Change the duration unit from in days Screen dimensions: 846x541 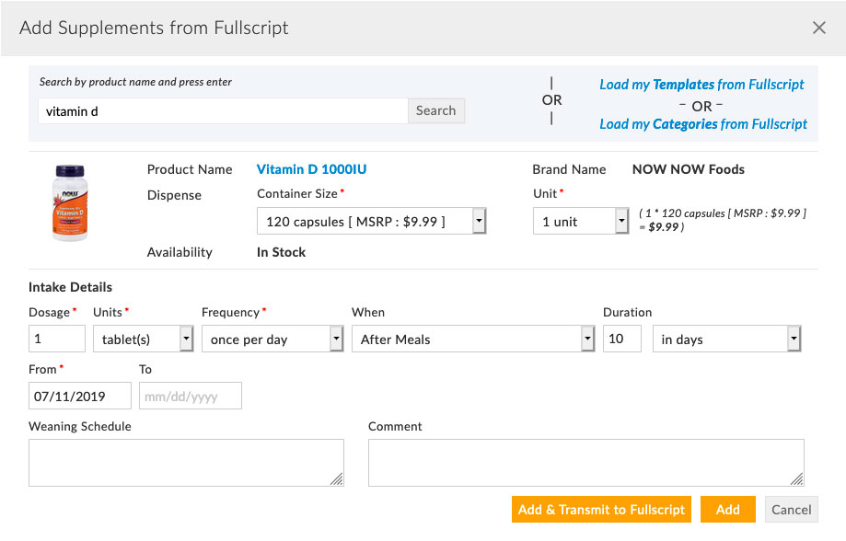[x=793, y=339]
